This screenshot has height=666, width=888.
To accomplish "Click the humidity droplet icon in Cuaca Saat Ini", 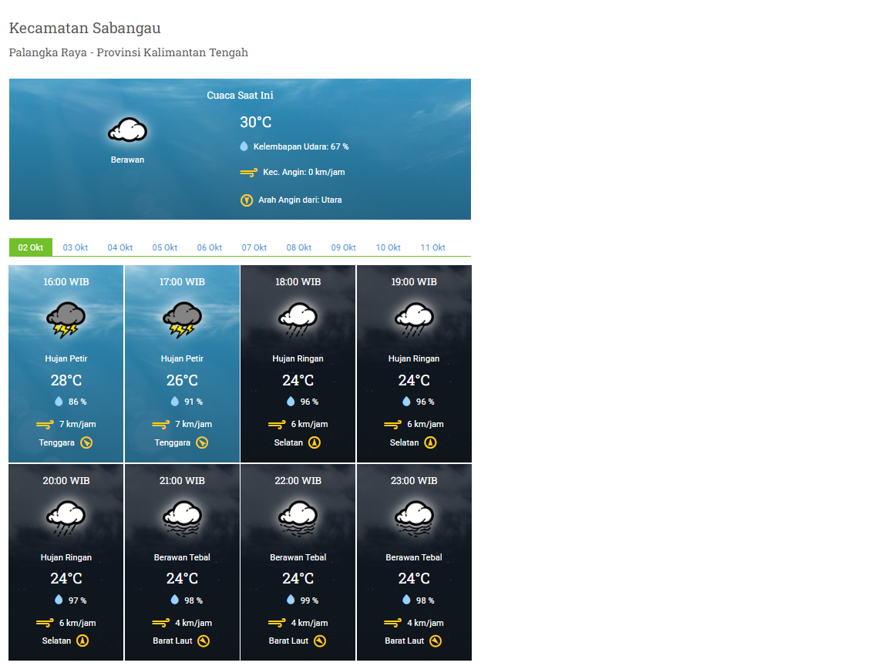I will point(244,146).
